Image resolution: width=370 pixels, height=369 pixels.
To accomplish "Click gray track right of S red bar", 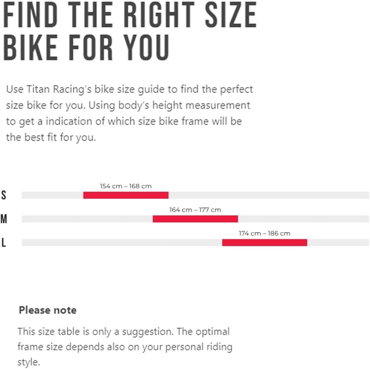I will coord(268,195).
